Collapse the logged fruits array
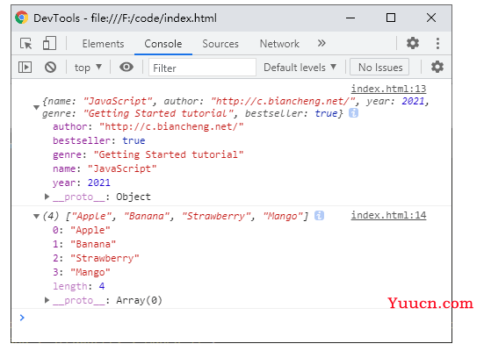The height and width of the screenshot is (351, 484). [x=36, y=216]
